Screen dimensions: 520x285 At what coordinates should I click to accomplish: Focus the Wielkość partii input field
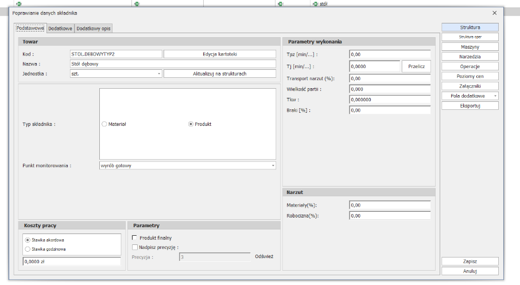click(x=389, y=89)
